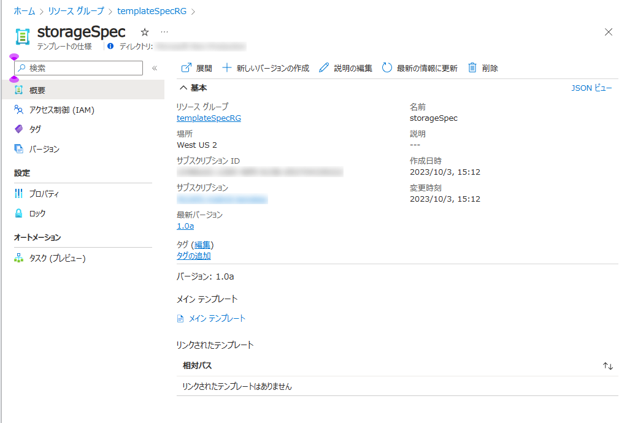Click the 展開 (deploy) toolbar icon

[x=187, y=68]
